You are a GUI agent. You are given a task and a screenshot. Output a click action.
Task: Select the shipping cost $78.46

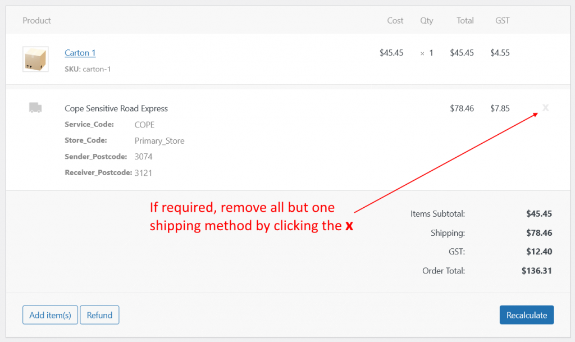click(462, 108)
